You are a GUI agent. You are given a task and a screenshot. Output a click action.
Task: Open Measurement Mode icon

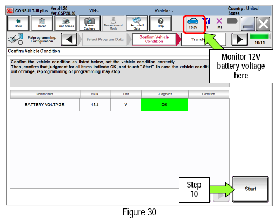[x=113, y=23]
